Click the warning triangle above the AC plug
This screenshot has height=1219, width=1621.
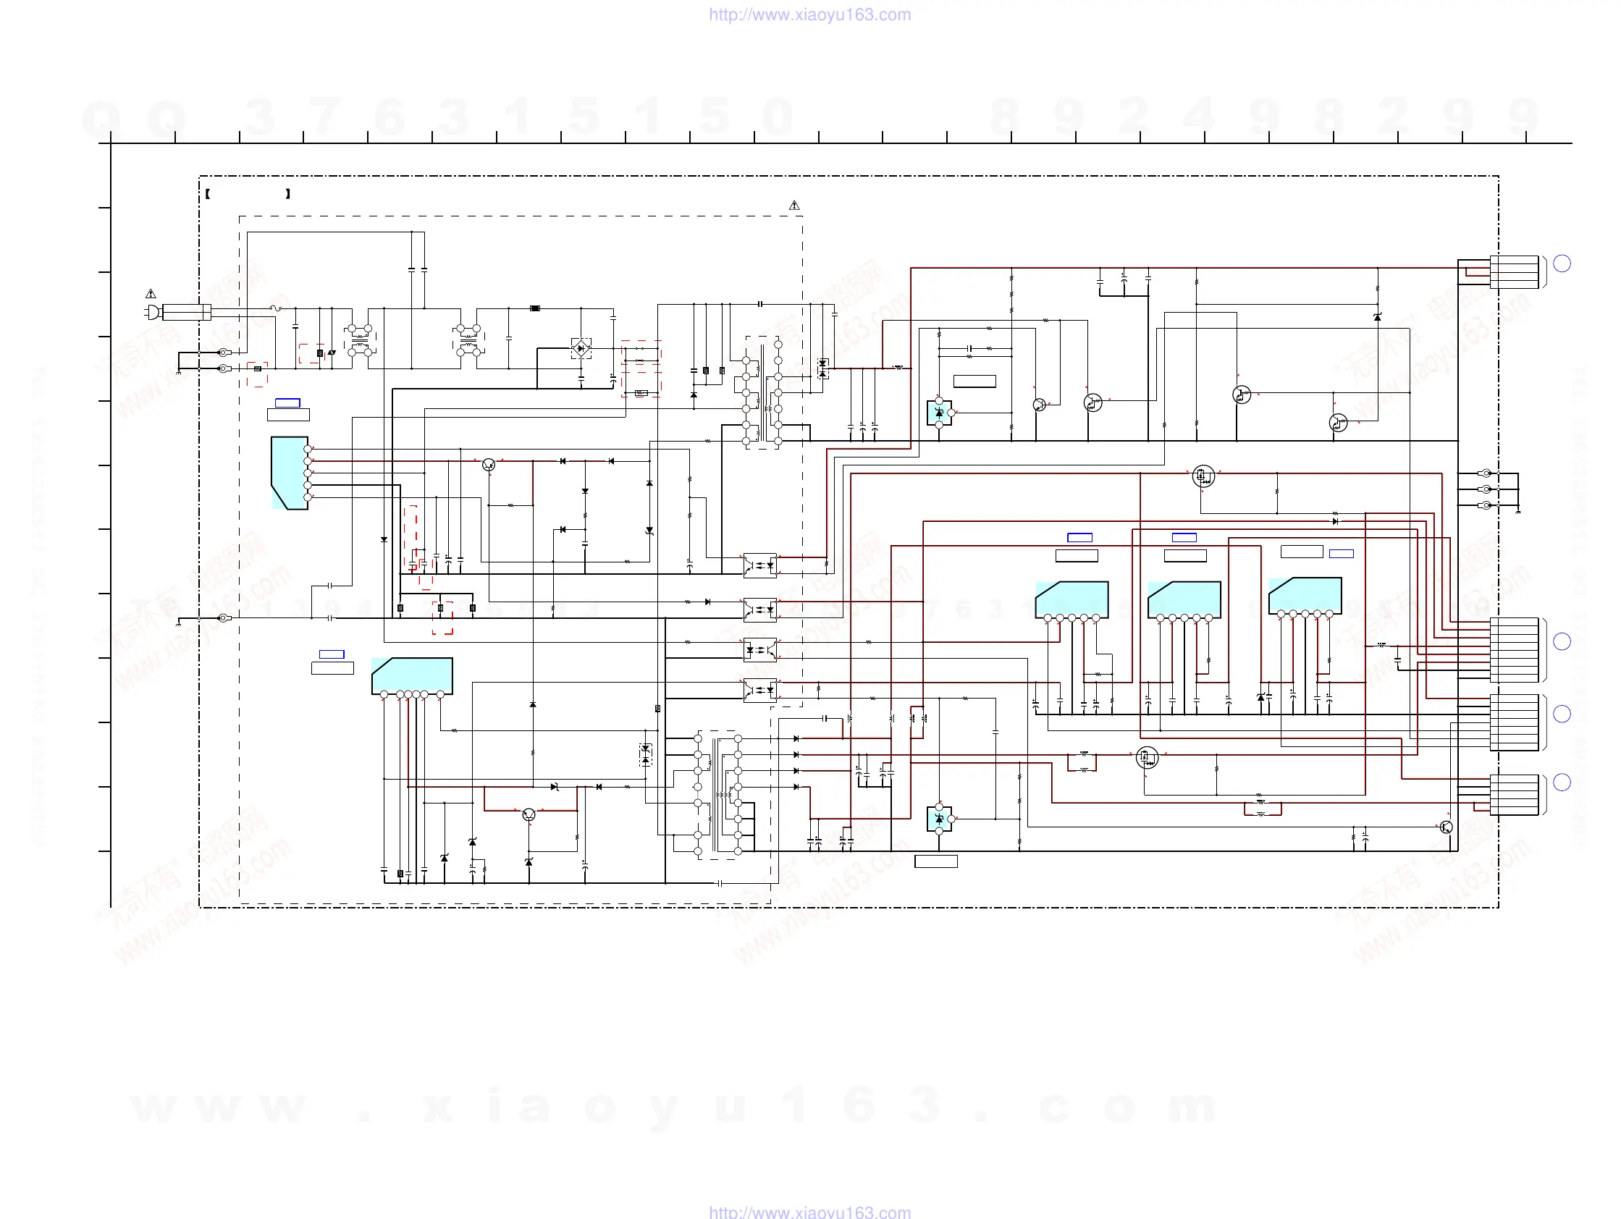pyautogui.click(x=151, y=294)
